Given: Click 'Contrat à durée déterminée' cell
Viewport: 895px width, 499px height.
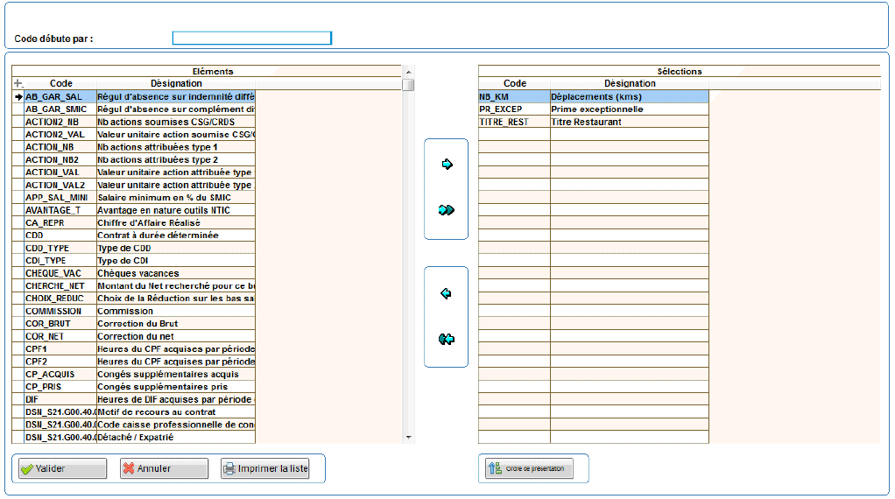Looking at the screenshot, I should point(176,235).
